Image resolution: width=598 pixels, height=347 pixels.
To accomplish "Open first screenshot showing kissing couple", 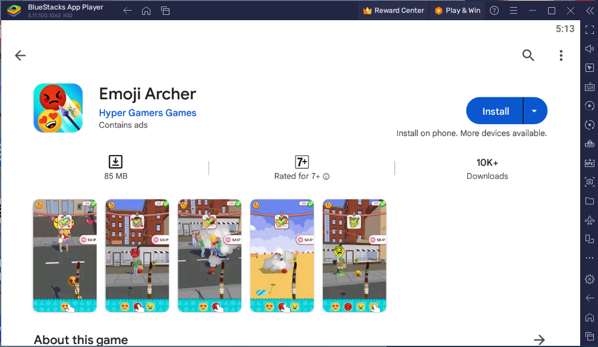I will coord(65,255).
